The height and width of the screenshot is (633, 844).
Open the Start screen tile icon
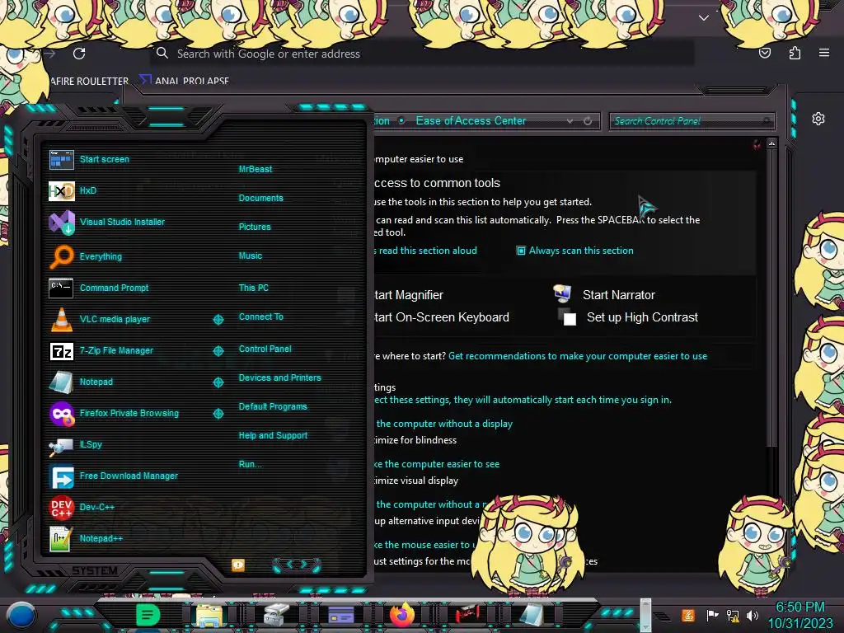(x=61, y=160)
